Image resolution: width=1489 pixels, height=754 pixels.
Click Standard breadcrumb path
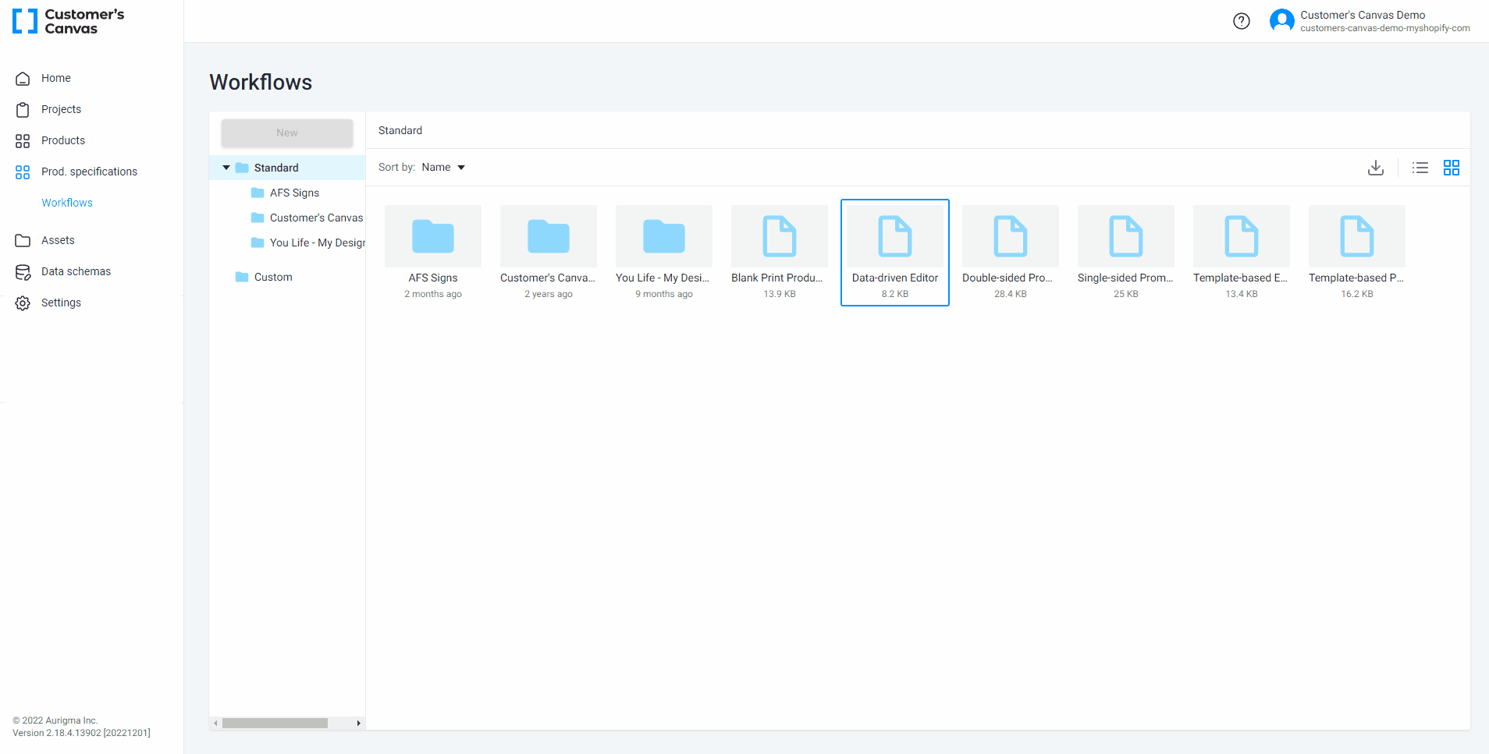(400, 130)
